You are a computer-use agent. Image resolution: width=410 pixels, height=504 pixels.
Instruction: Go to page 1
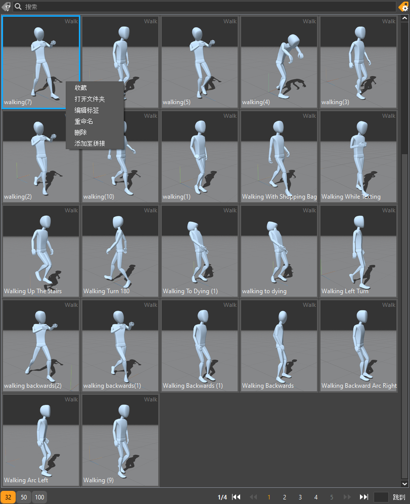point(269,497)
